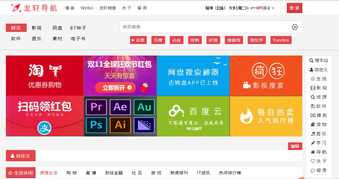Click the 生活休闲 section header
Image resolution: width=339 pixels, height=179 pixels.
coord(20,173)
